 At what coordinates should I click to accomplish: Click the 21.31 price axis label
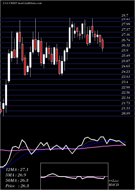(x=126, y=108)
